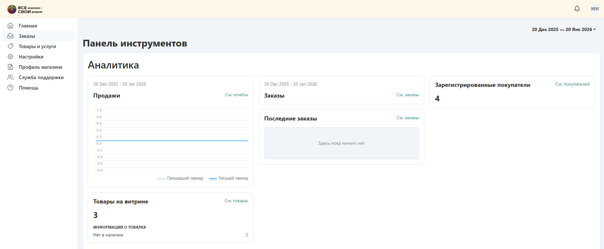Go to Товары и услуги section
Image resolution: width=604 pixels, height=249 pixels.
pyautogui.click(x=37, y=47)
